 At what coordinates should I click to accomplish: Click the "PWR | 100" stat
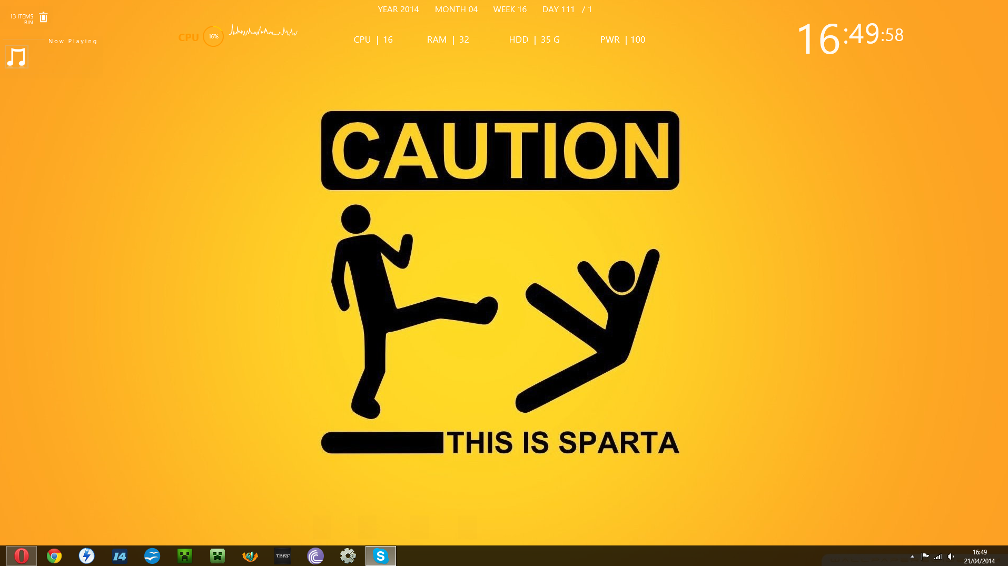(622, 39)
